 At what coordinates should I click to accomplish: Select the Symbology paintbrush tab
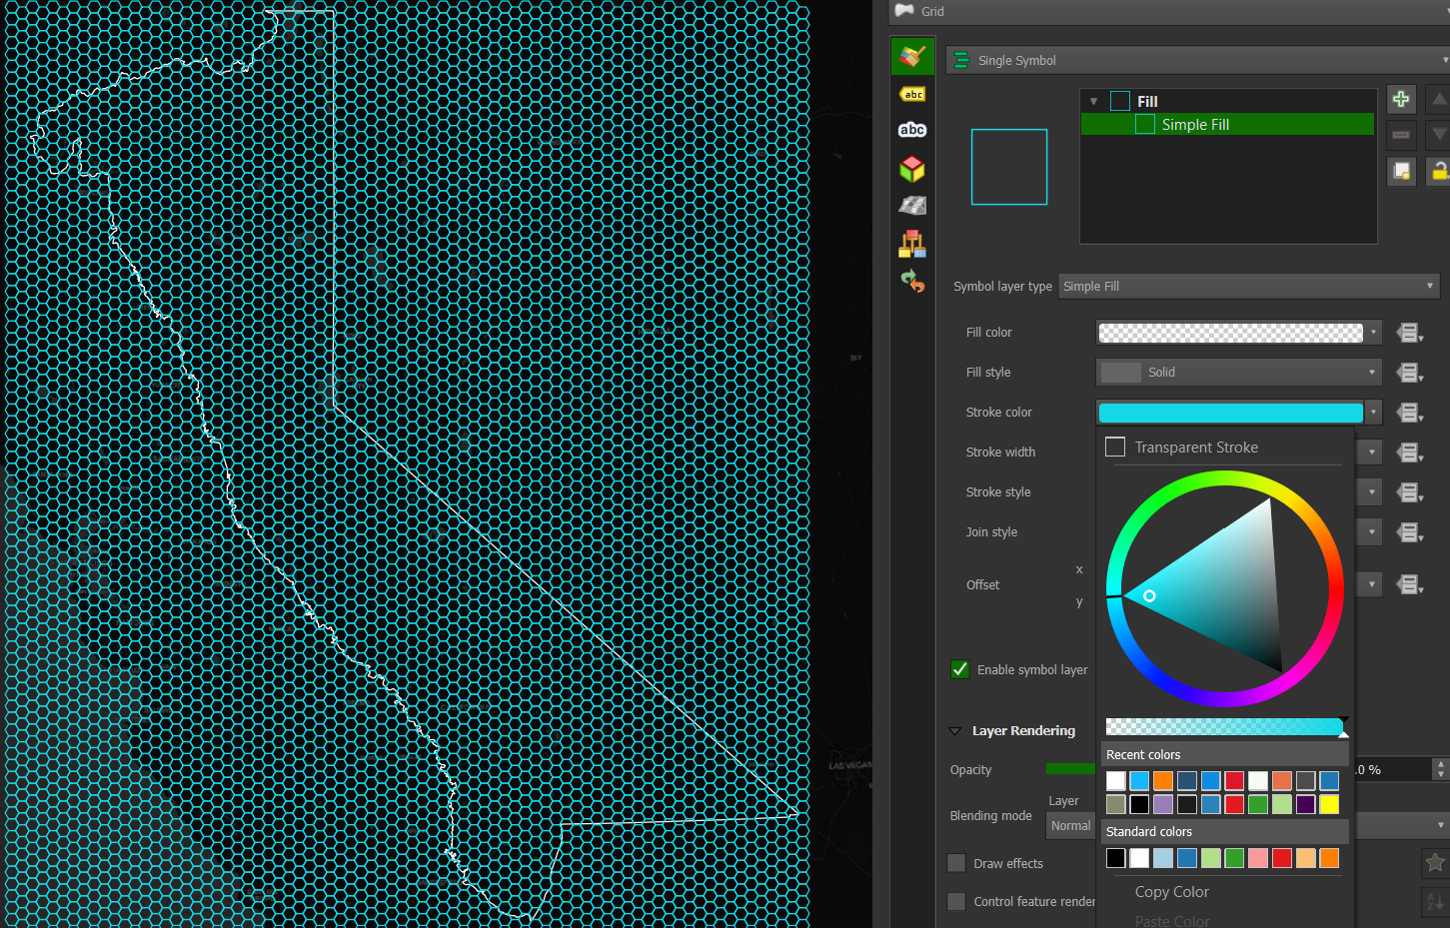coord(912,56)
